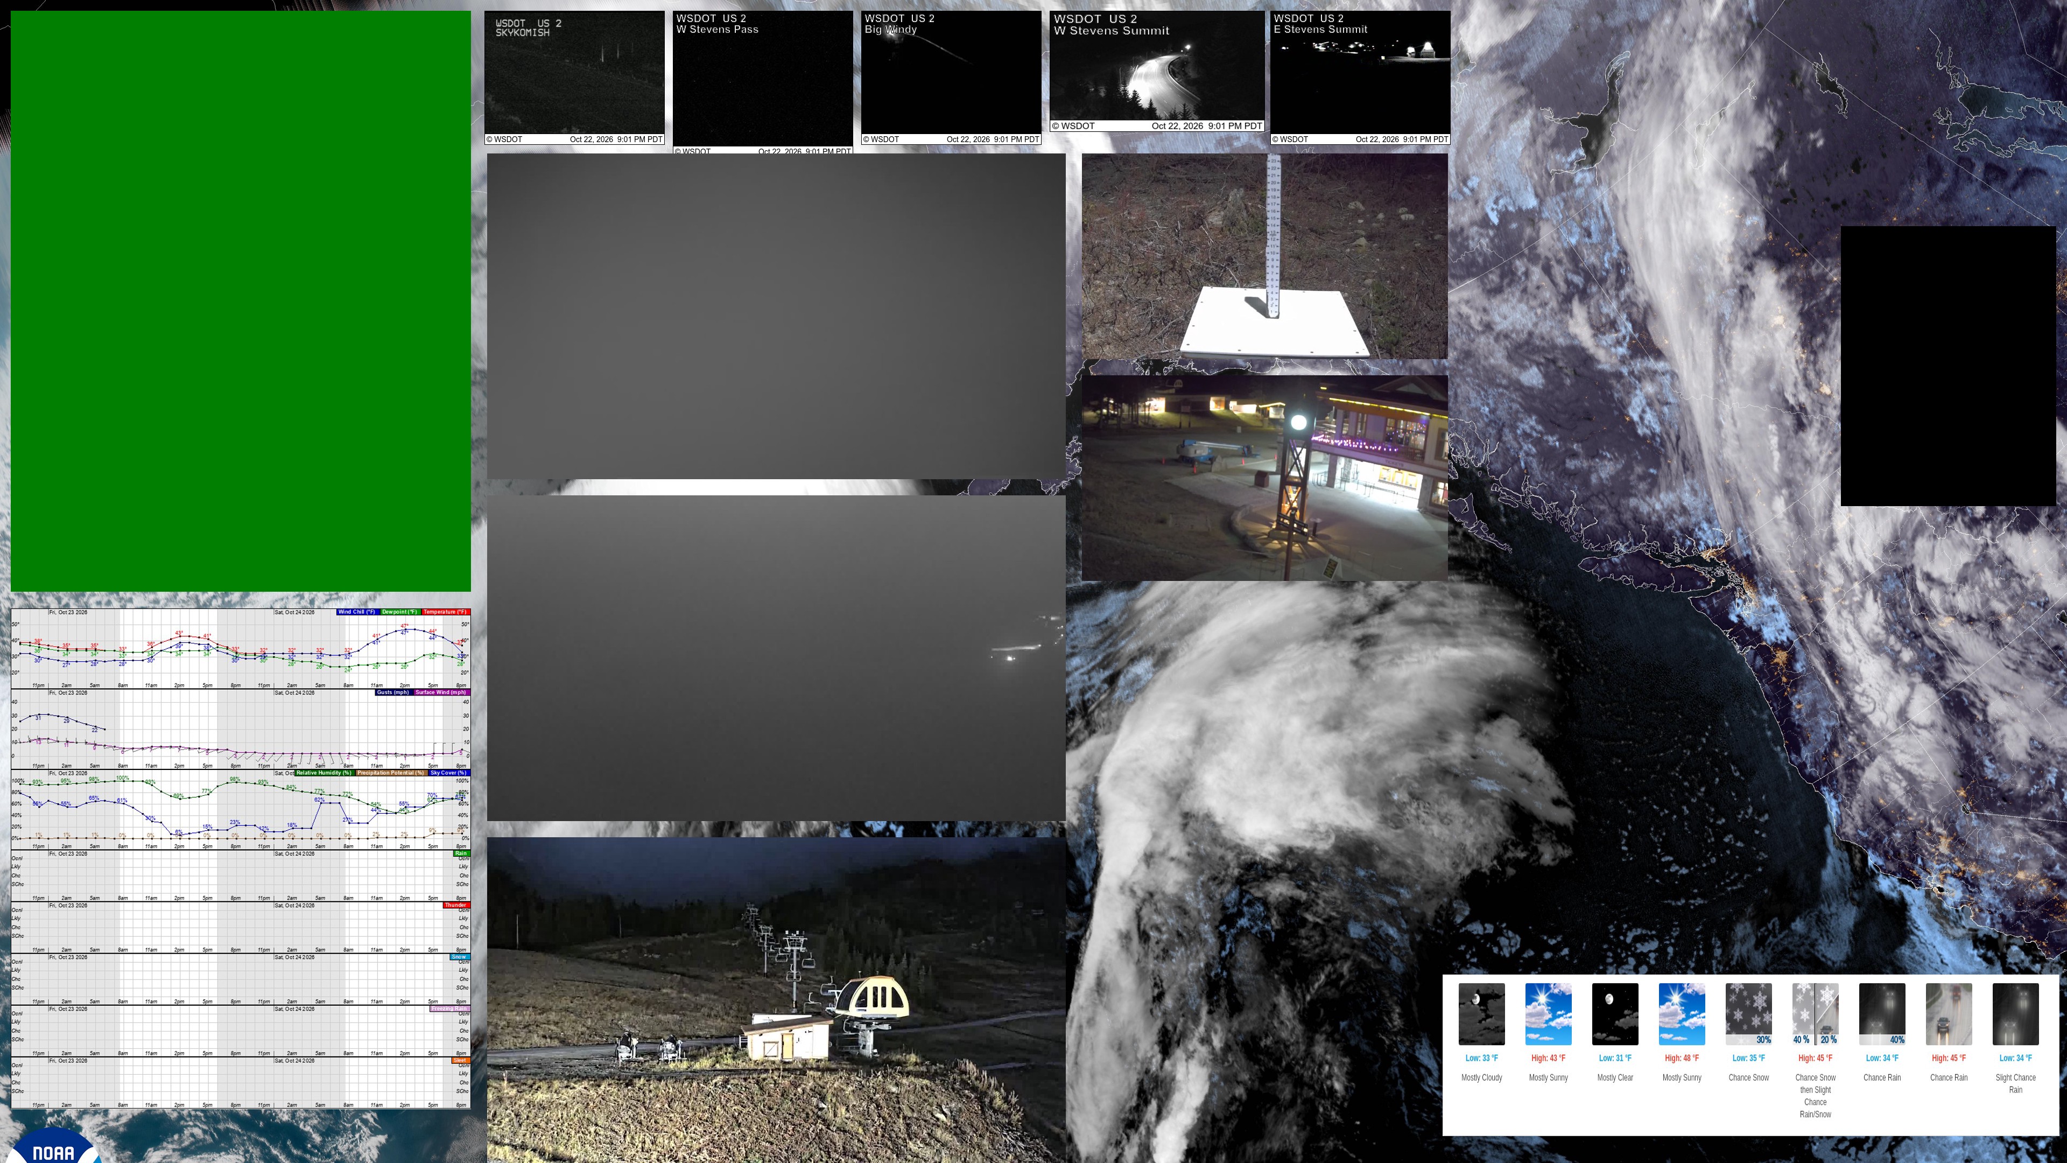
Task: Click the Mostly Cloudy night forecast icon
Action: point(1481,1014)
